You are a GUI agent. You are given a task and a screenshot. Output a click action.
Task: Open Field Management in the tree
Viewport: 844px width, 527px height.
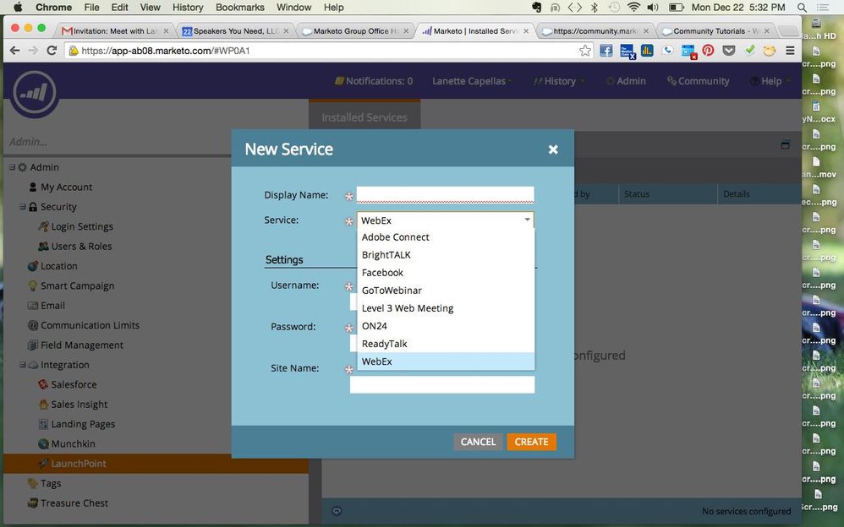click(82, 345)
